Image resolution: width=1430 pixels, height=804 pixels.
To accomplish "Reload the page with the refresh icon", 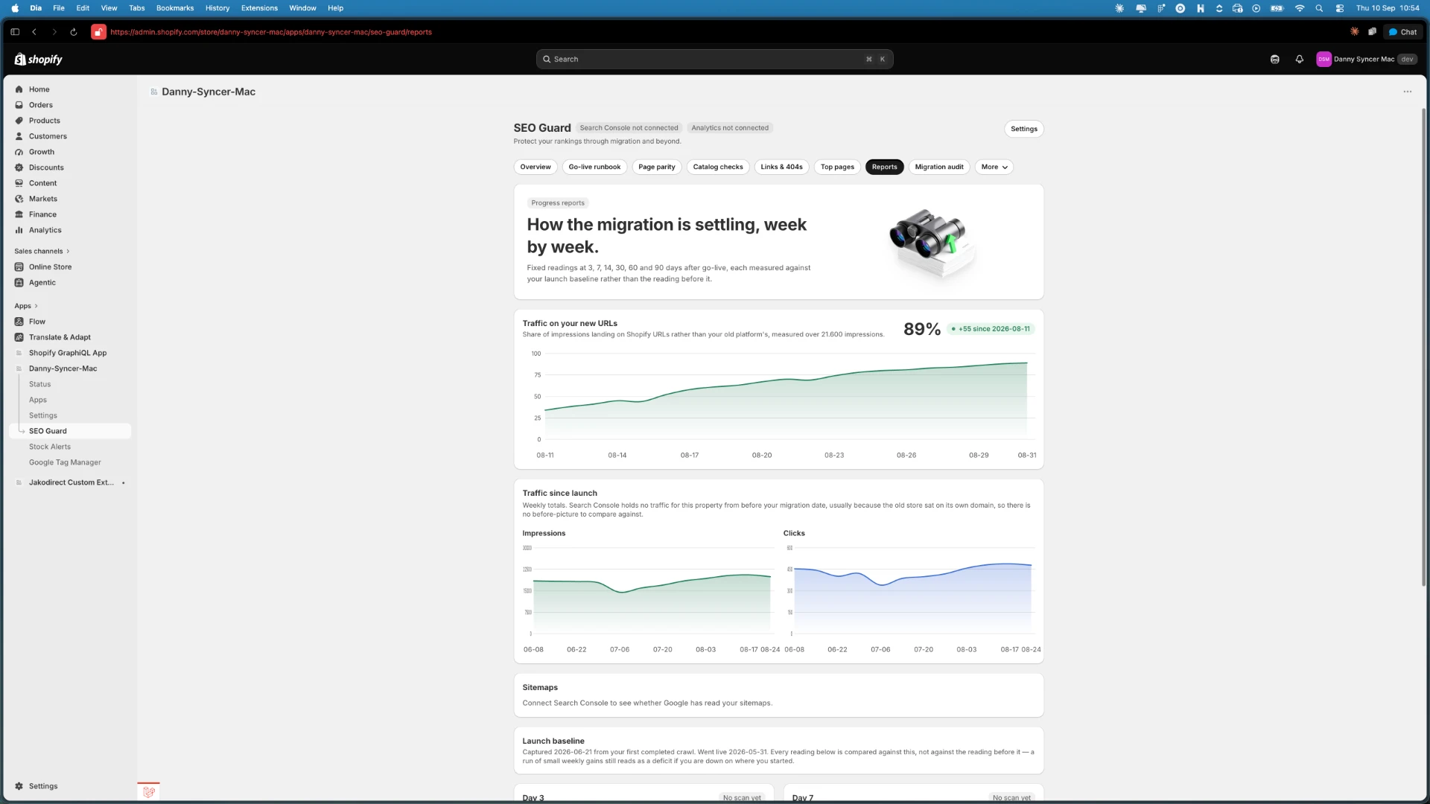I will click(74, 32).
